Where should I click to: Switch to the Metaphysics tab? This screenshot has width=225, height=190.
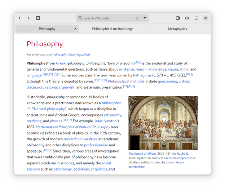point(177,29)
